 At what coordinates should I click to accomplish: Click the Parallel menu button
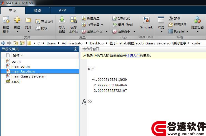(x=177, y=31)
